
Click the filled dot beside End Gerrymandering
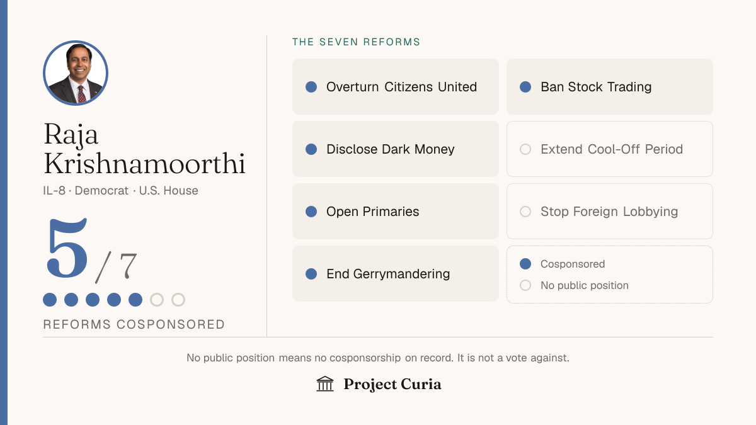click(311, 274)
